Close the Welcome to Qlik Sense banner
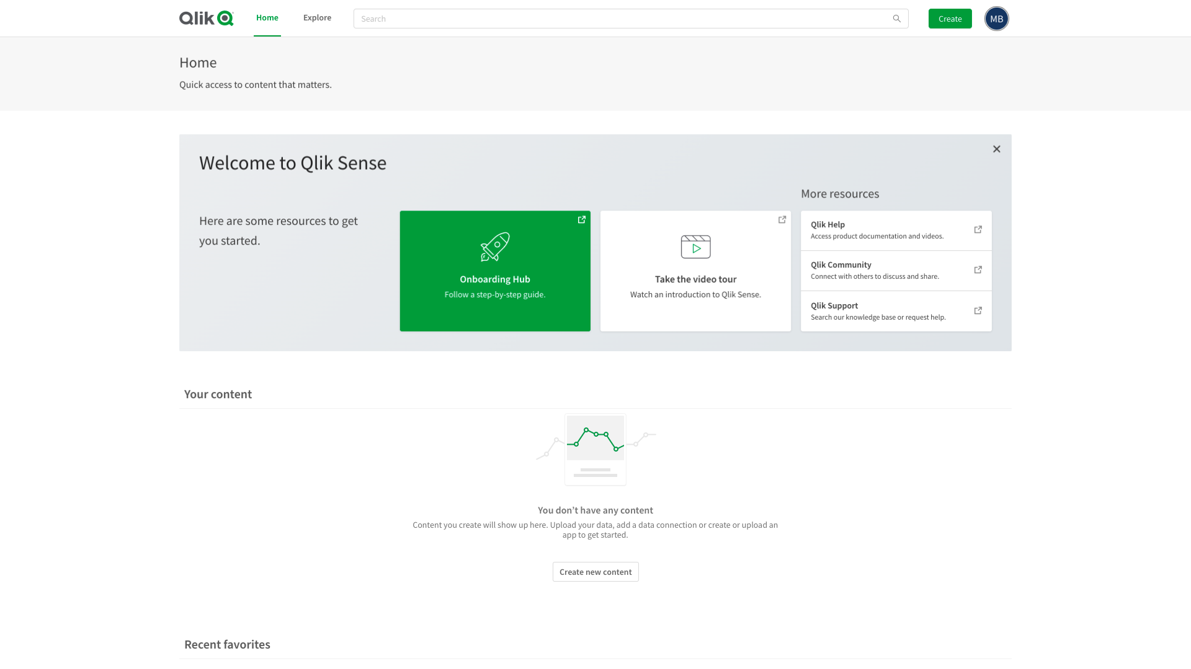 tap(996, 149)
